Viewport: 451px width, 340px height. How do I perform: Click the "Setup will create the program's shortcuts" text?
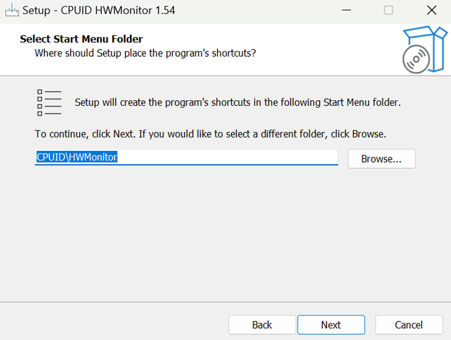click(x=237, y=102)
